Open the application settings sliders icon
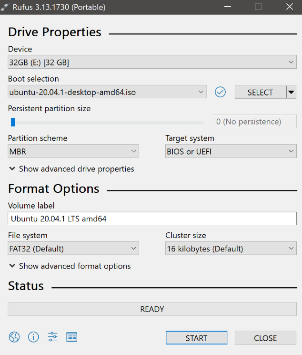Screen dimensions: 302x355 [52, 337]
